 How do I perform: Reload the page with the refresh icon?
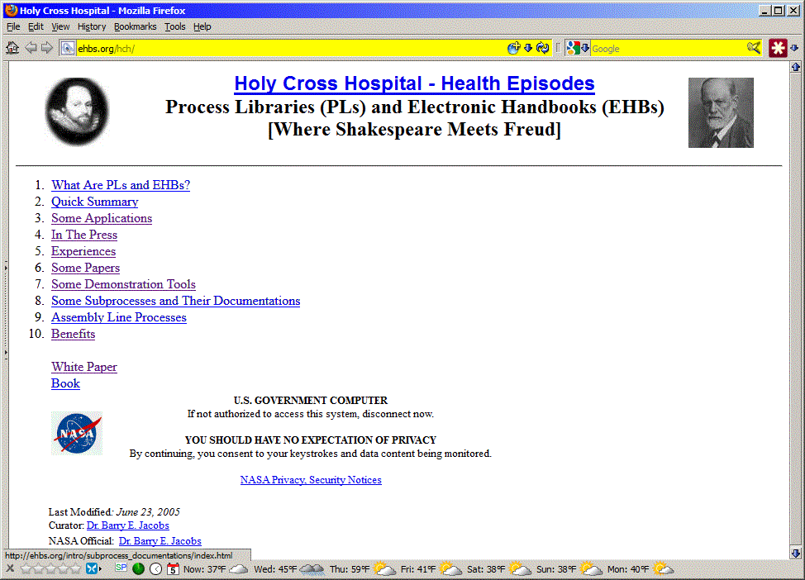[x=543, y=48]
